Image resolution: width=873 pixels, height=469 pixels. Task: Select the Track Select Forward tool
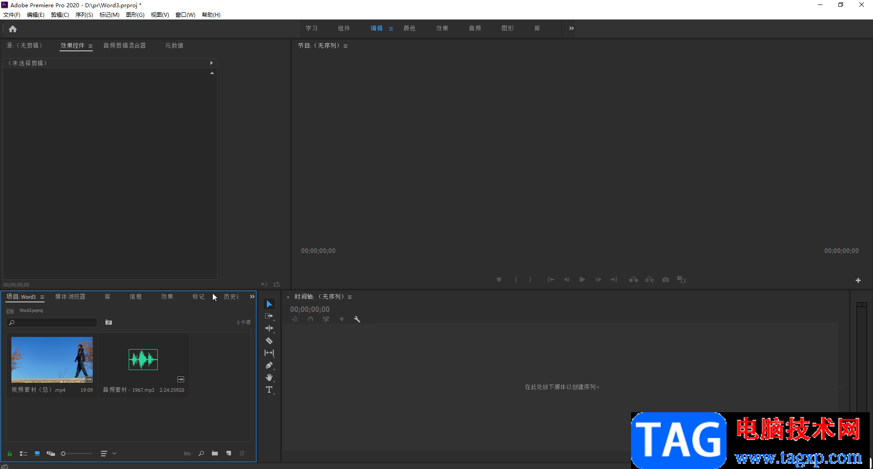click(269, 316)
